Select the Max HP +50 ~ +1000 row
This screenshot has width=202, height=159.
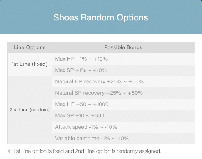(x=123, y=104)
